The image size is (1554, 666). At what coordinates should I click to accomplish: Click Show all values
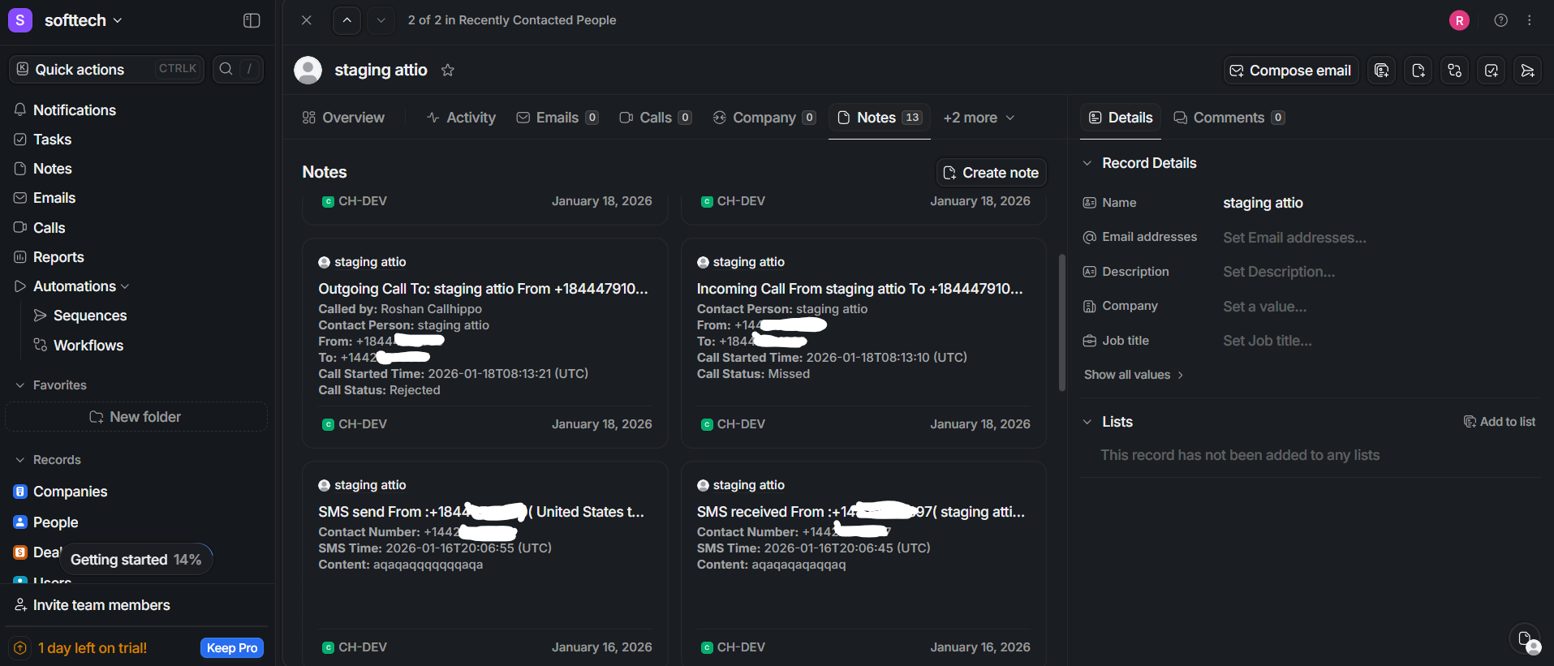(x=1134, y=375)
